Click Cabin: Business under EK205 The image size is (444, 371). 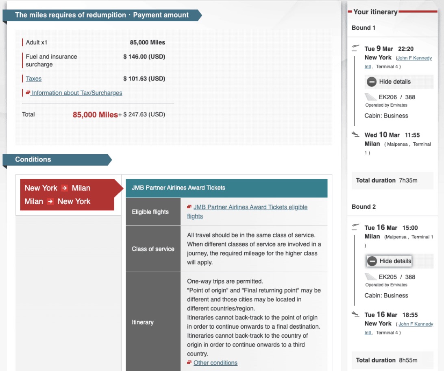tap(386, 296)
